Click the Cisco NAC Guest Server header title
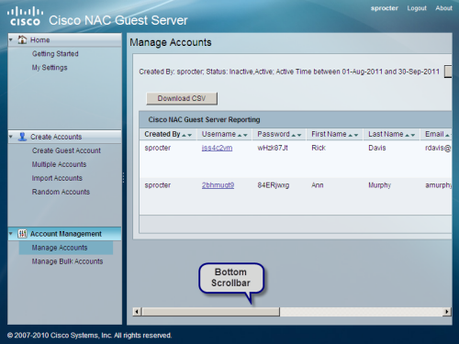The image size is (459, 344). pos(118,20)
